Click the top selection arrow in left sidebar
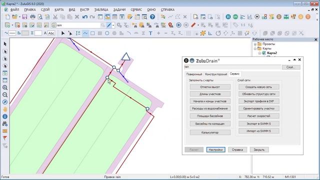This screenshot has height=180, width=320. (x=5, y=44)
